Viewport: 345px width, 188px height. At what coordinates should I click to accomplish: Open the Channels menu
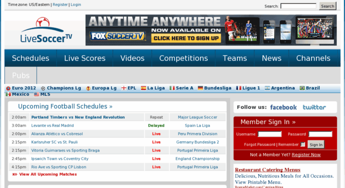tap(313, 58)
